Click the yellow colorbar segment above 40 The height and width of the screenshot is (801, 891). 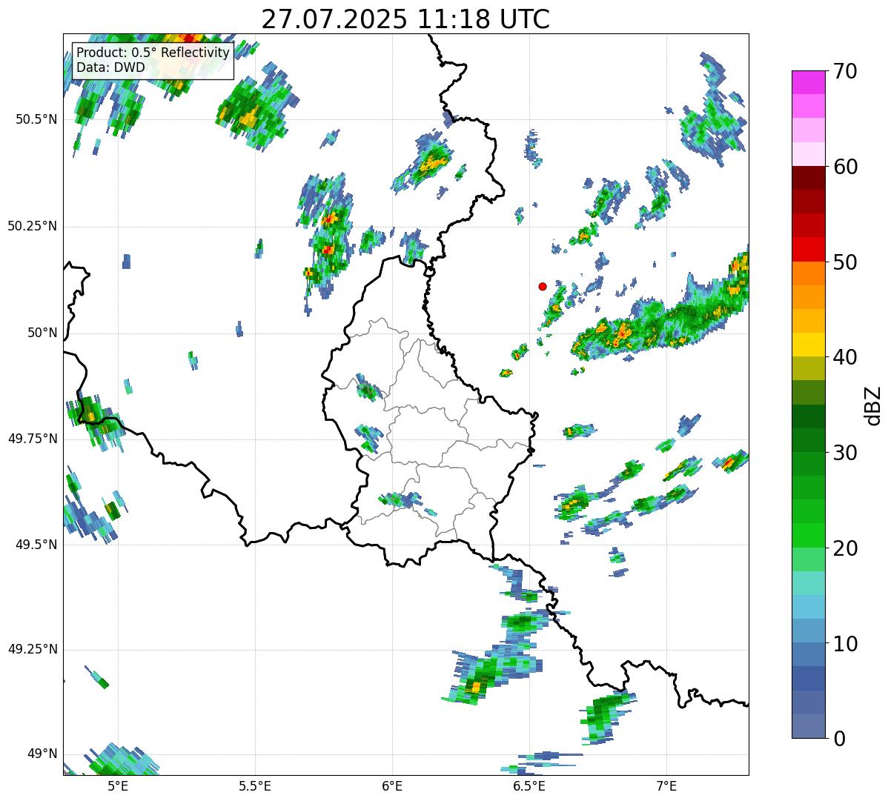808,345
